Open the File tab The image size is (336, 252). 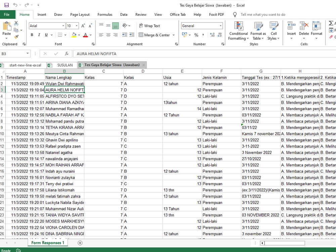pyautogui.click(x=7, y=14)
